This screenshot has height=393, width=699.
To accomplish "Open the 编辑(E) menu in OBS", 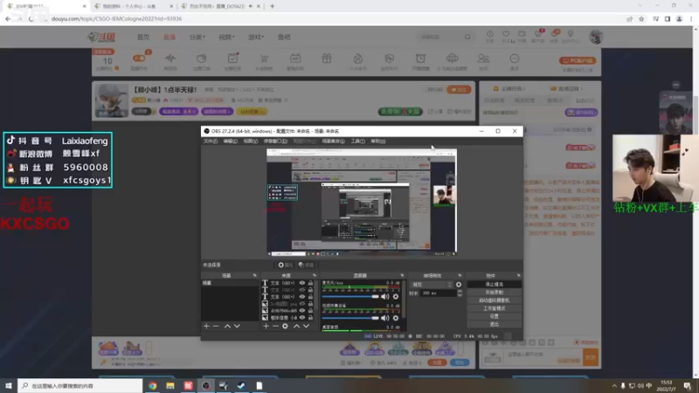I will click(231, 141).
